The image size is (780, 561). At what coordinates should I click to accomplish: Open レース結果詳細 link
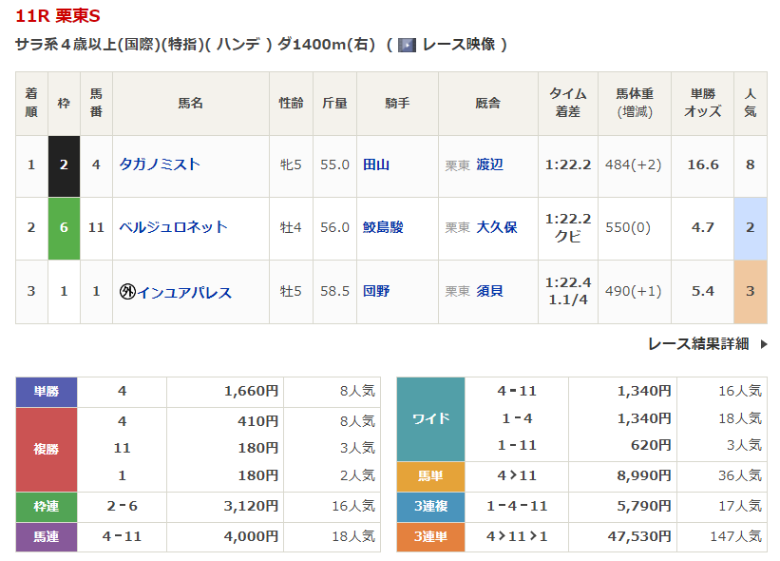coord(698,344)
